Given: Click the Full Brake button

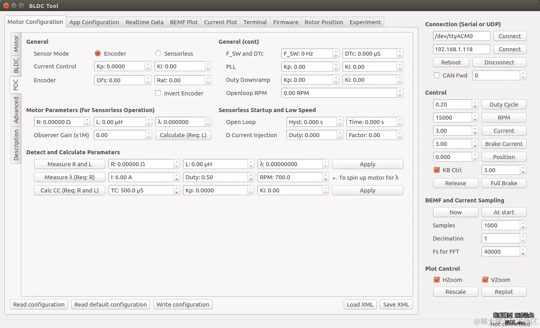Looking at the screenshot, I should click(x=504, y=183).
